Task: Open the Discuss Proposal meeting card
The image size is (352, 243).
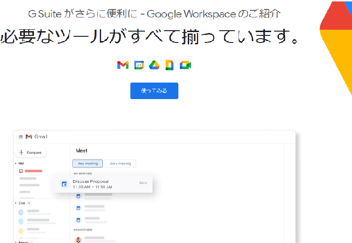Action: pyautogui.click(x=103, y=184)
